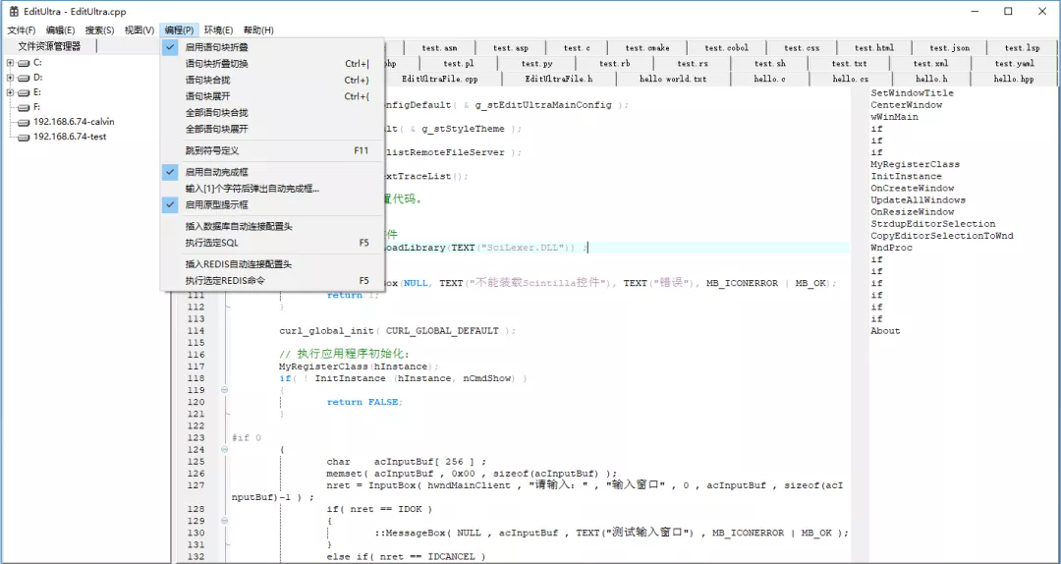This screenshot has height=564, width=1061.
Task: Expand the E: drive tree node
Action: pyautogui.click(x=10, y=92)
